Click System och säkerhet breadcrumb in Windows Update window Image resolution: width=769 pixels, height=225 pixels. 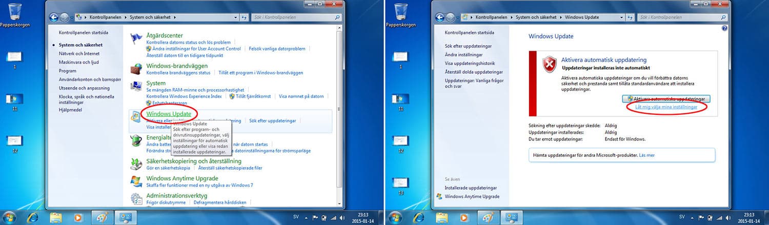[x=537, y=17]
